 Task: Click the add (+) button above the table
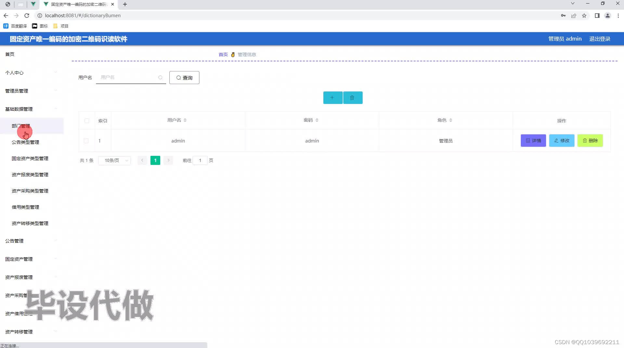click(332, 97)
